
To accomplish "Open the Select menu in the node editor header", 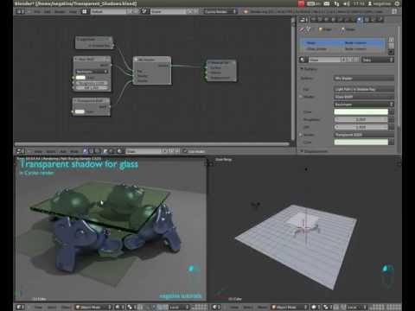I will [x=51, y=151].
